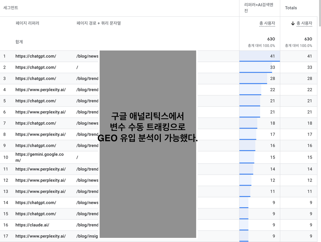Click the / path in row 10
Viewport: 321px width, 242px height.
[x=77, y=157]
